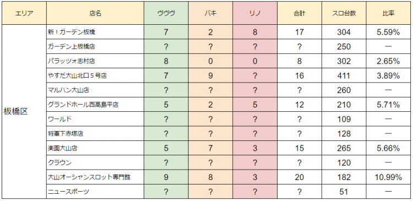Select the 大山オーシャンスロット専門館 cell
Screen dimensions: 413x201
(95, 177)
